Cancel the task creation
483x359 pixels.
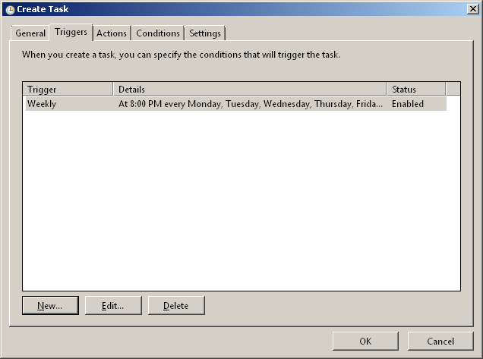click(440, 342)
